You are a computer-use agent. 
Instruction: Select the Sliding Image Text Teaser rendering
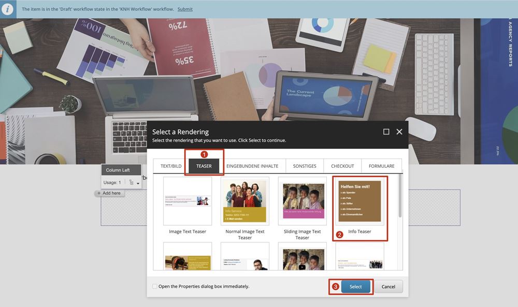click(302, 201)
